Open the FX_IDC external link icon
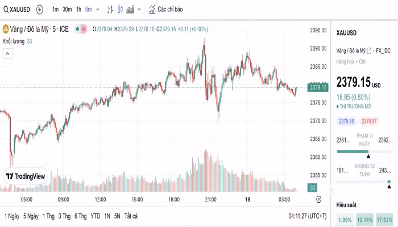Image resolution: width=398 pixels, height=227 pixels. click(x=369, y=51)
